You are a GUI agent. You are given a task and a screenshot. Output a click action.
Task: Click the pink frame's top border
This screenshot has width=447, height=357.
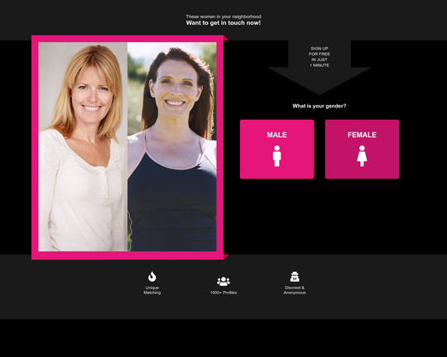click(127, 39)
